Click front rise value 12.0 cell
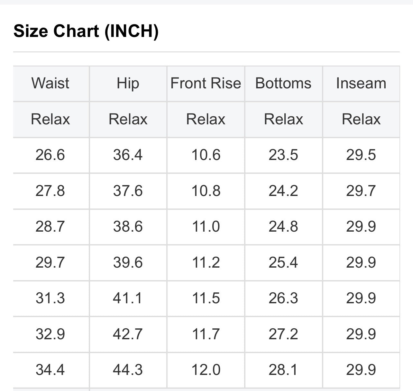Viewport: 413px width, 391px height. [x=206, y=370]
